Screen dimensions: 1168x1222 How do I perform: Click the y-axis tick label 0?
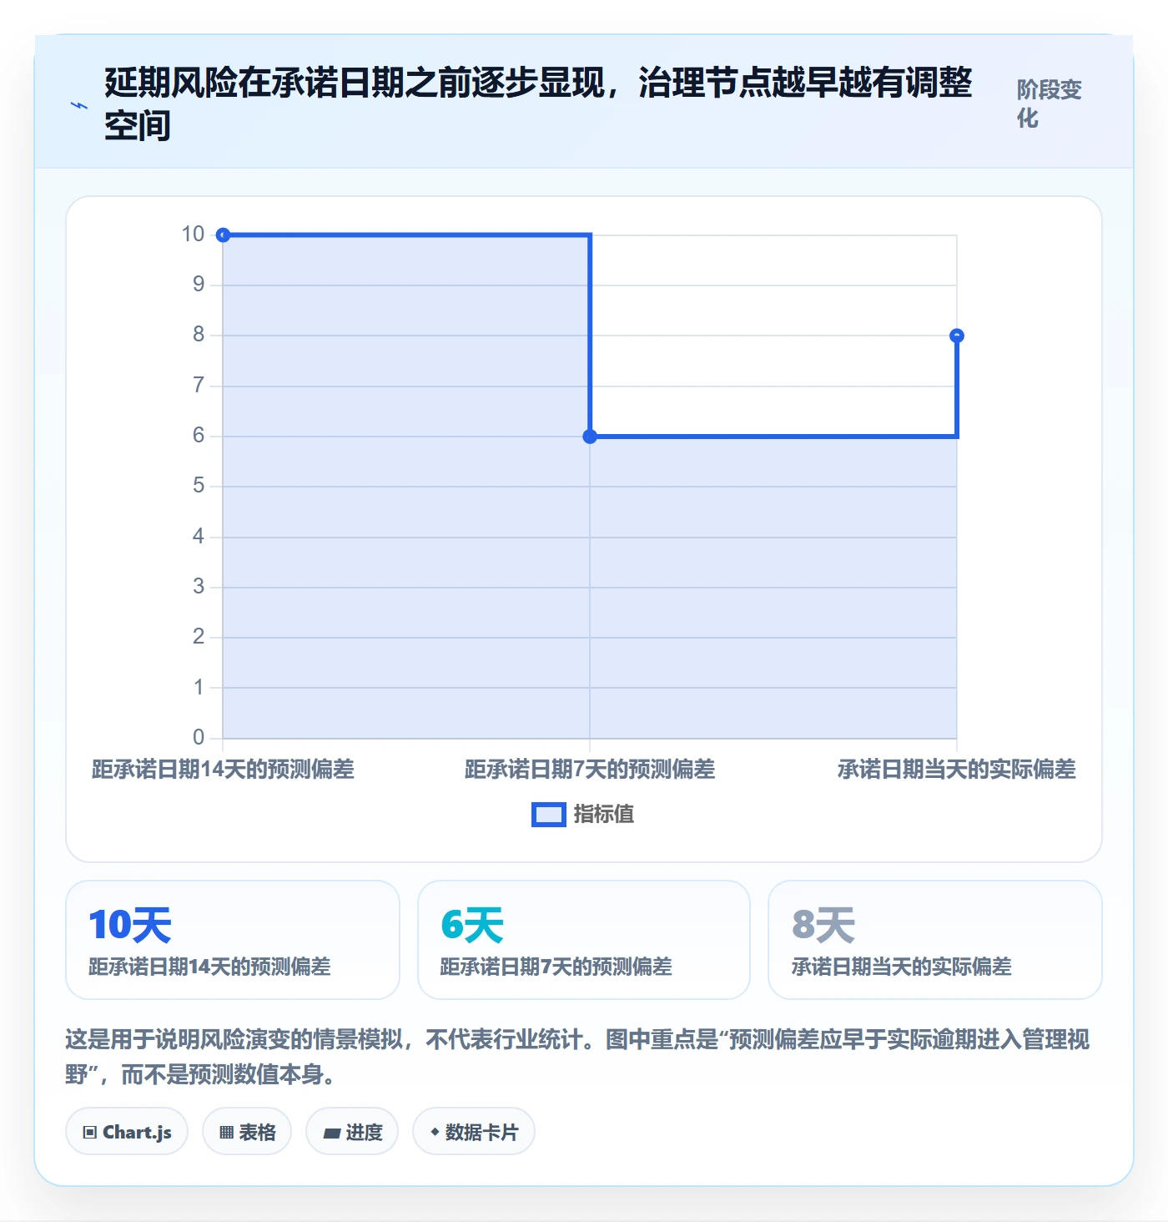pos(199,737)
